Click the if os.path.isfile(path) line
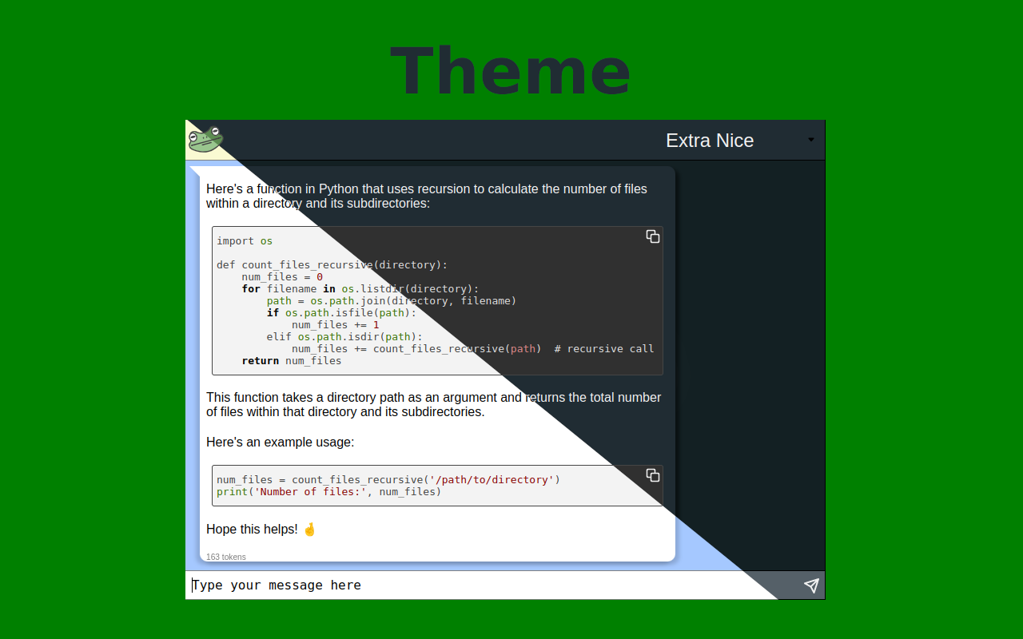 (x=341, y=312)
